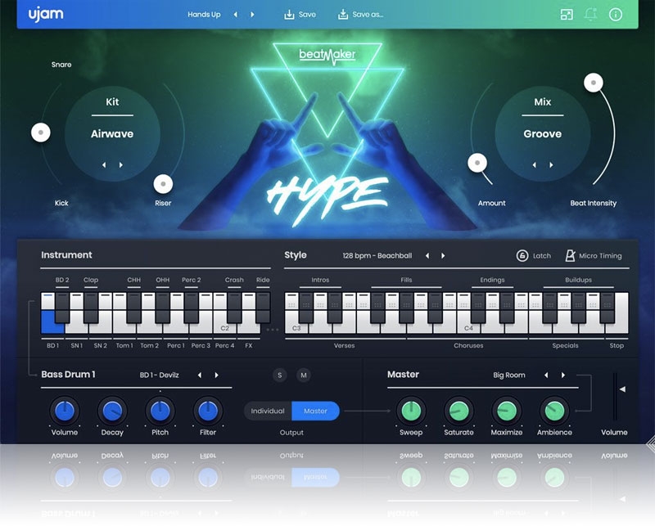This screenshot has height=526, width=655.
Task: Open the Mix Groove selector
Action: click(542, 134)
